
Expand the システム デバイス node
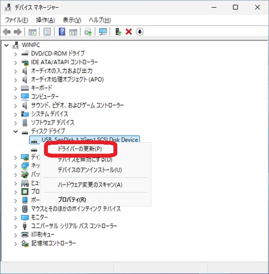click(16, 115)
